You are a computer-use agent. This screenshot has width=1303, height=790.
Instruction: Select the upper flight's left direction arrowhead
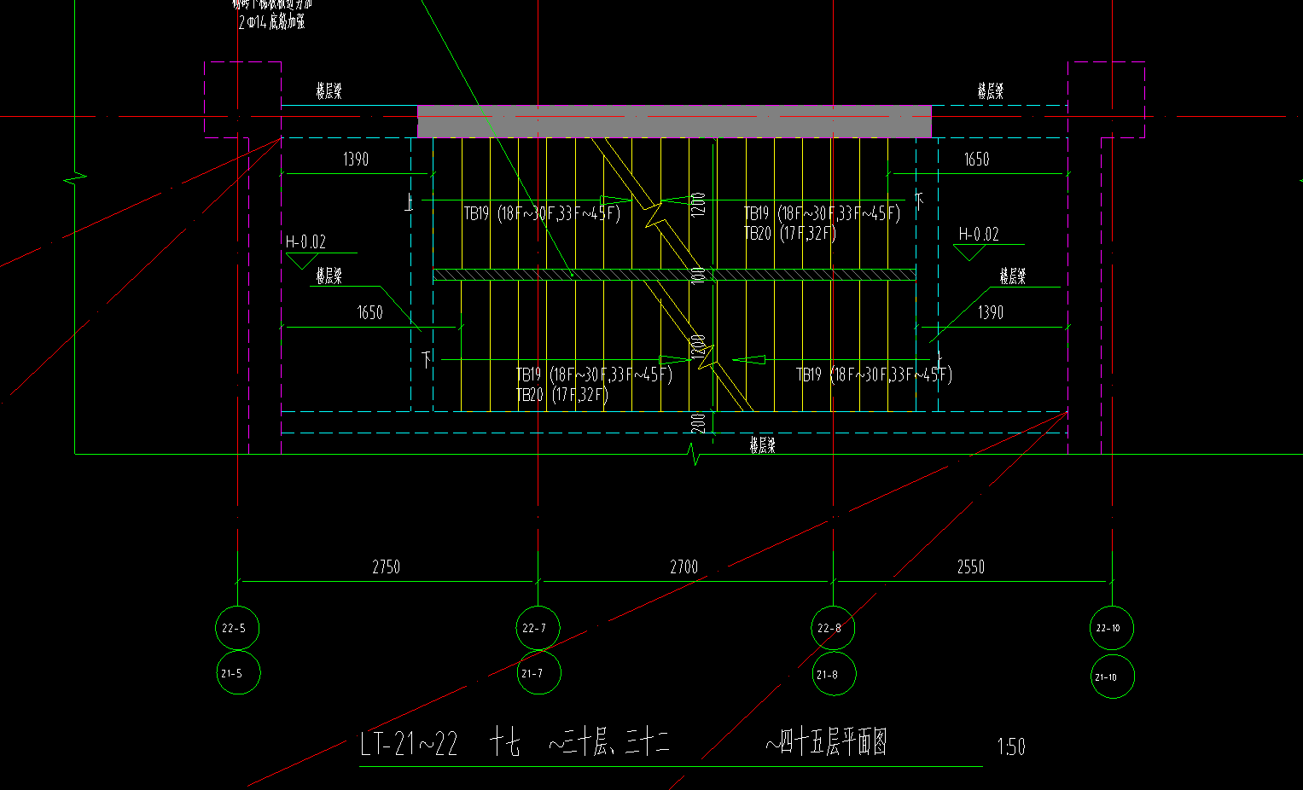click(x=617, y=200)
